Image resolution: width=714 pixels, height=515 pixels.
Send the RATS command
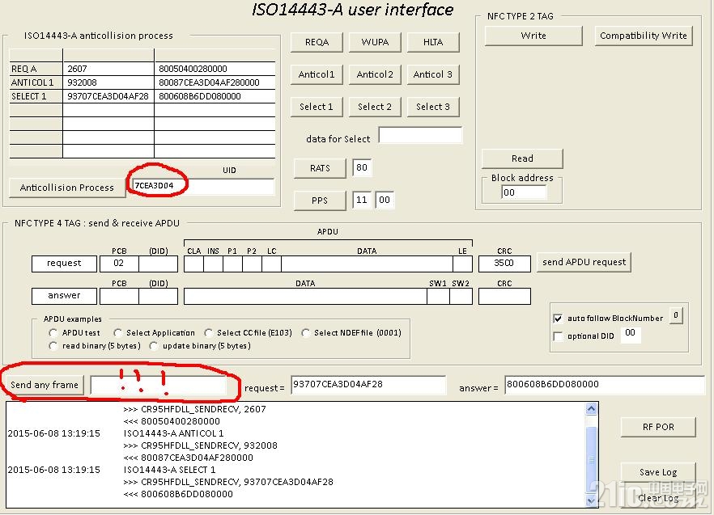coord(320,168)
